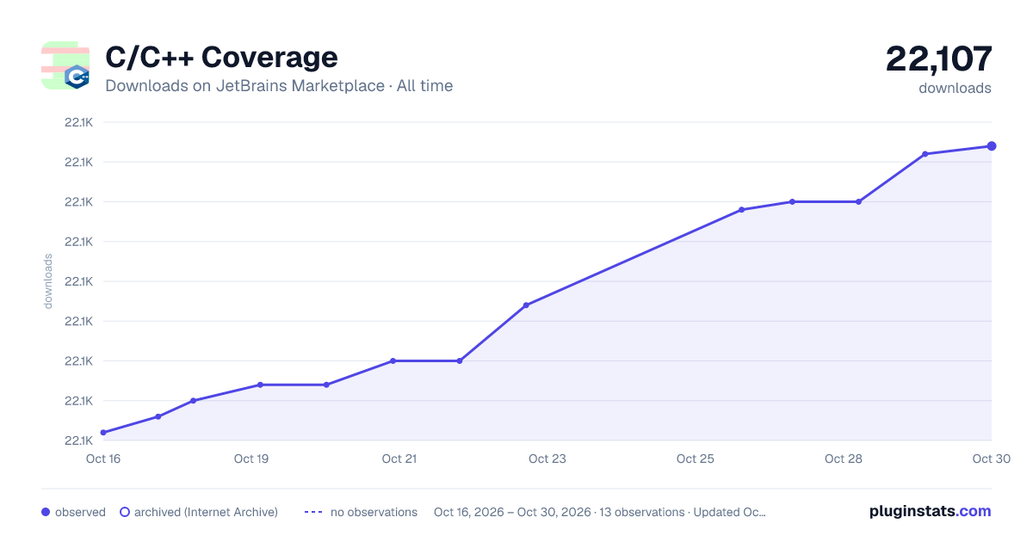The width and height of the screenshot is (1033, 542).
Task: Click the data point near Oct 23
Action: (x=526, y=305)
